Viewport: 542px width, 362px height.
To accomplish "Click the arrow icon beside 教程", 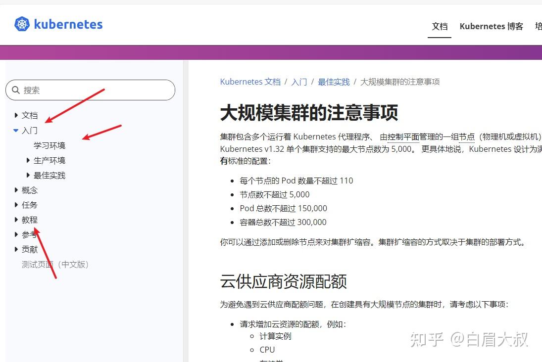I will pyautogui.click(x=16, y=220).
